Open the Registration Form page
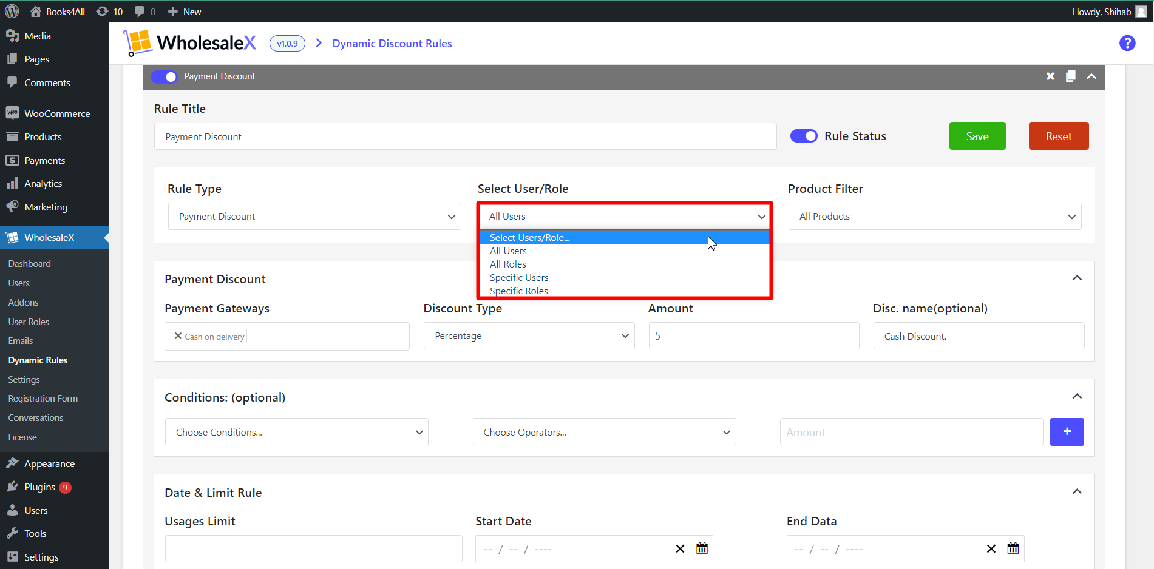The image size is (1154, 569). pyautogui.click(x=42, y=398)
